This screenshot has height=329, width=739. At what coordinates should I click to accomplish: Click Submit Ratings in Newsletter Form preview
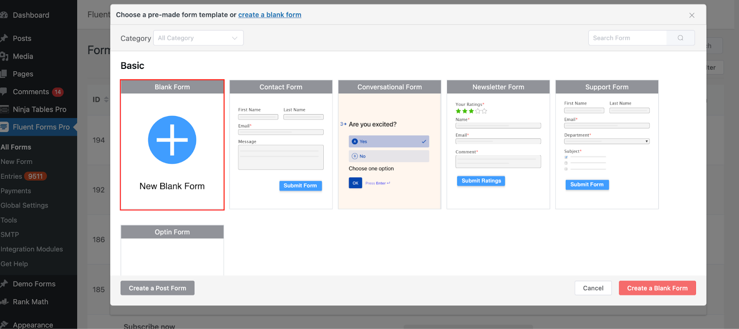[481, 181]
